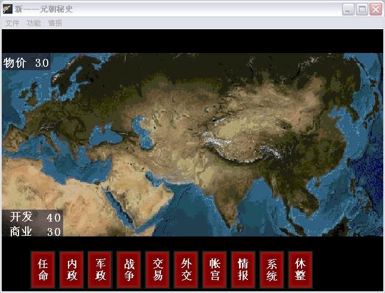Open the 交易 (Trade) command button
The image size is (385, 293).
point(157,270)
